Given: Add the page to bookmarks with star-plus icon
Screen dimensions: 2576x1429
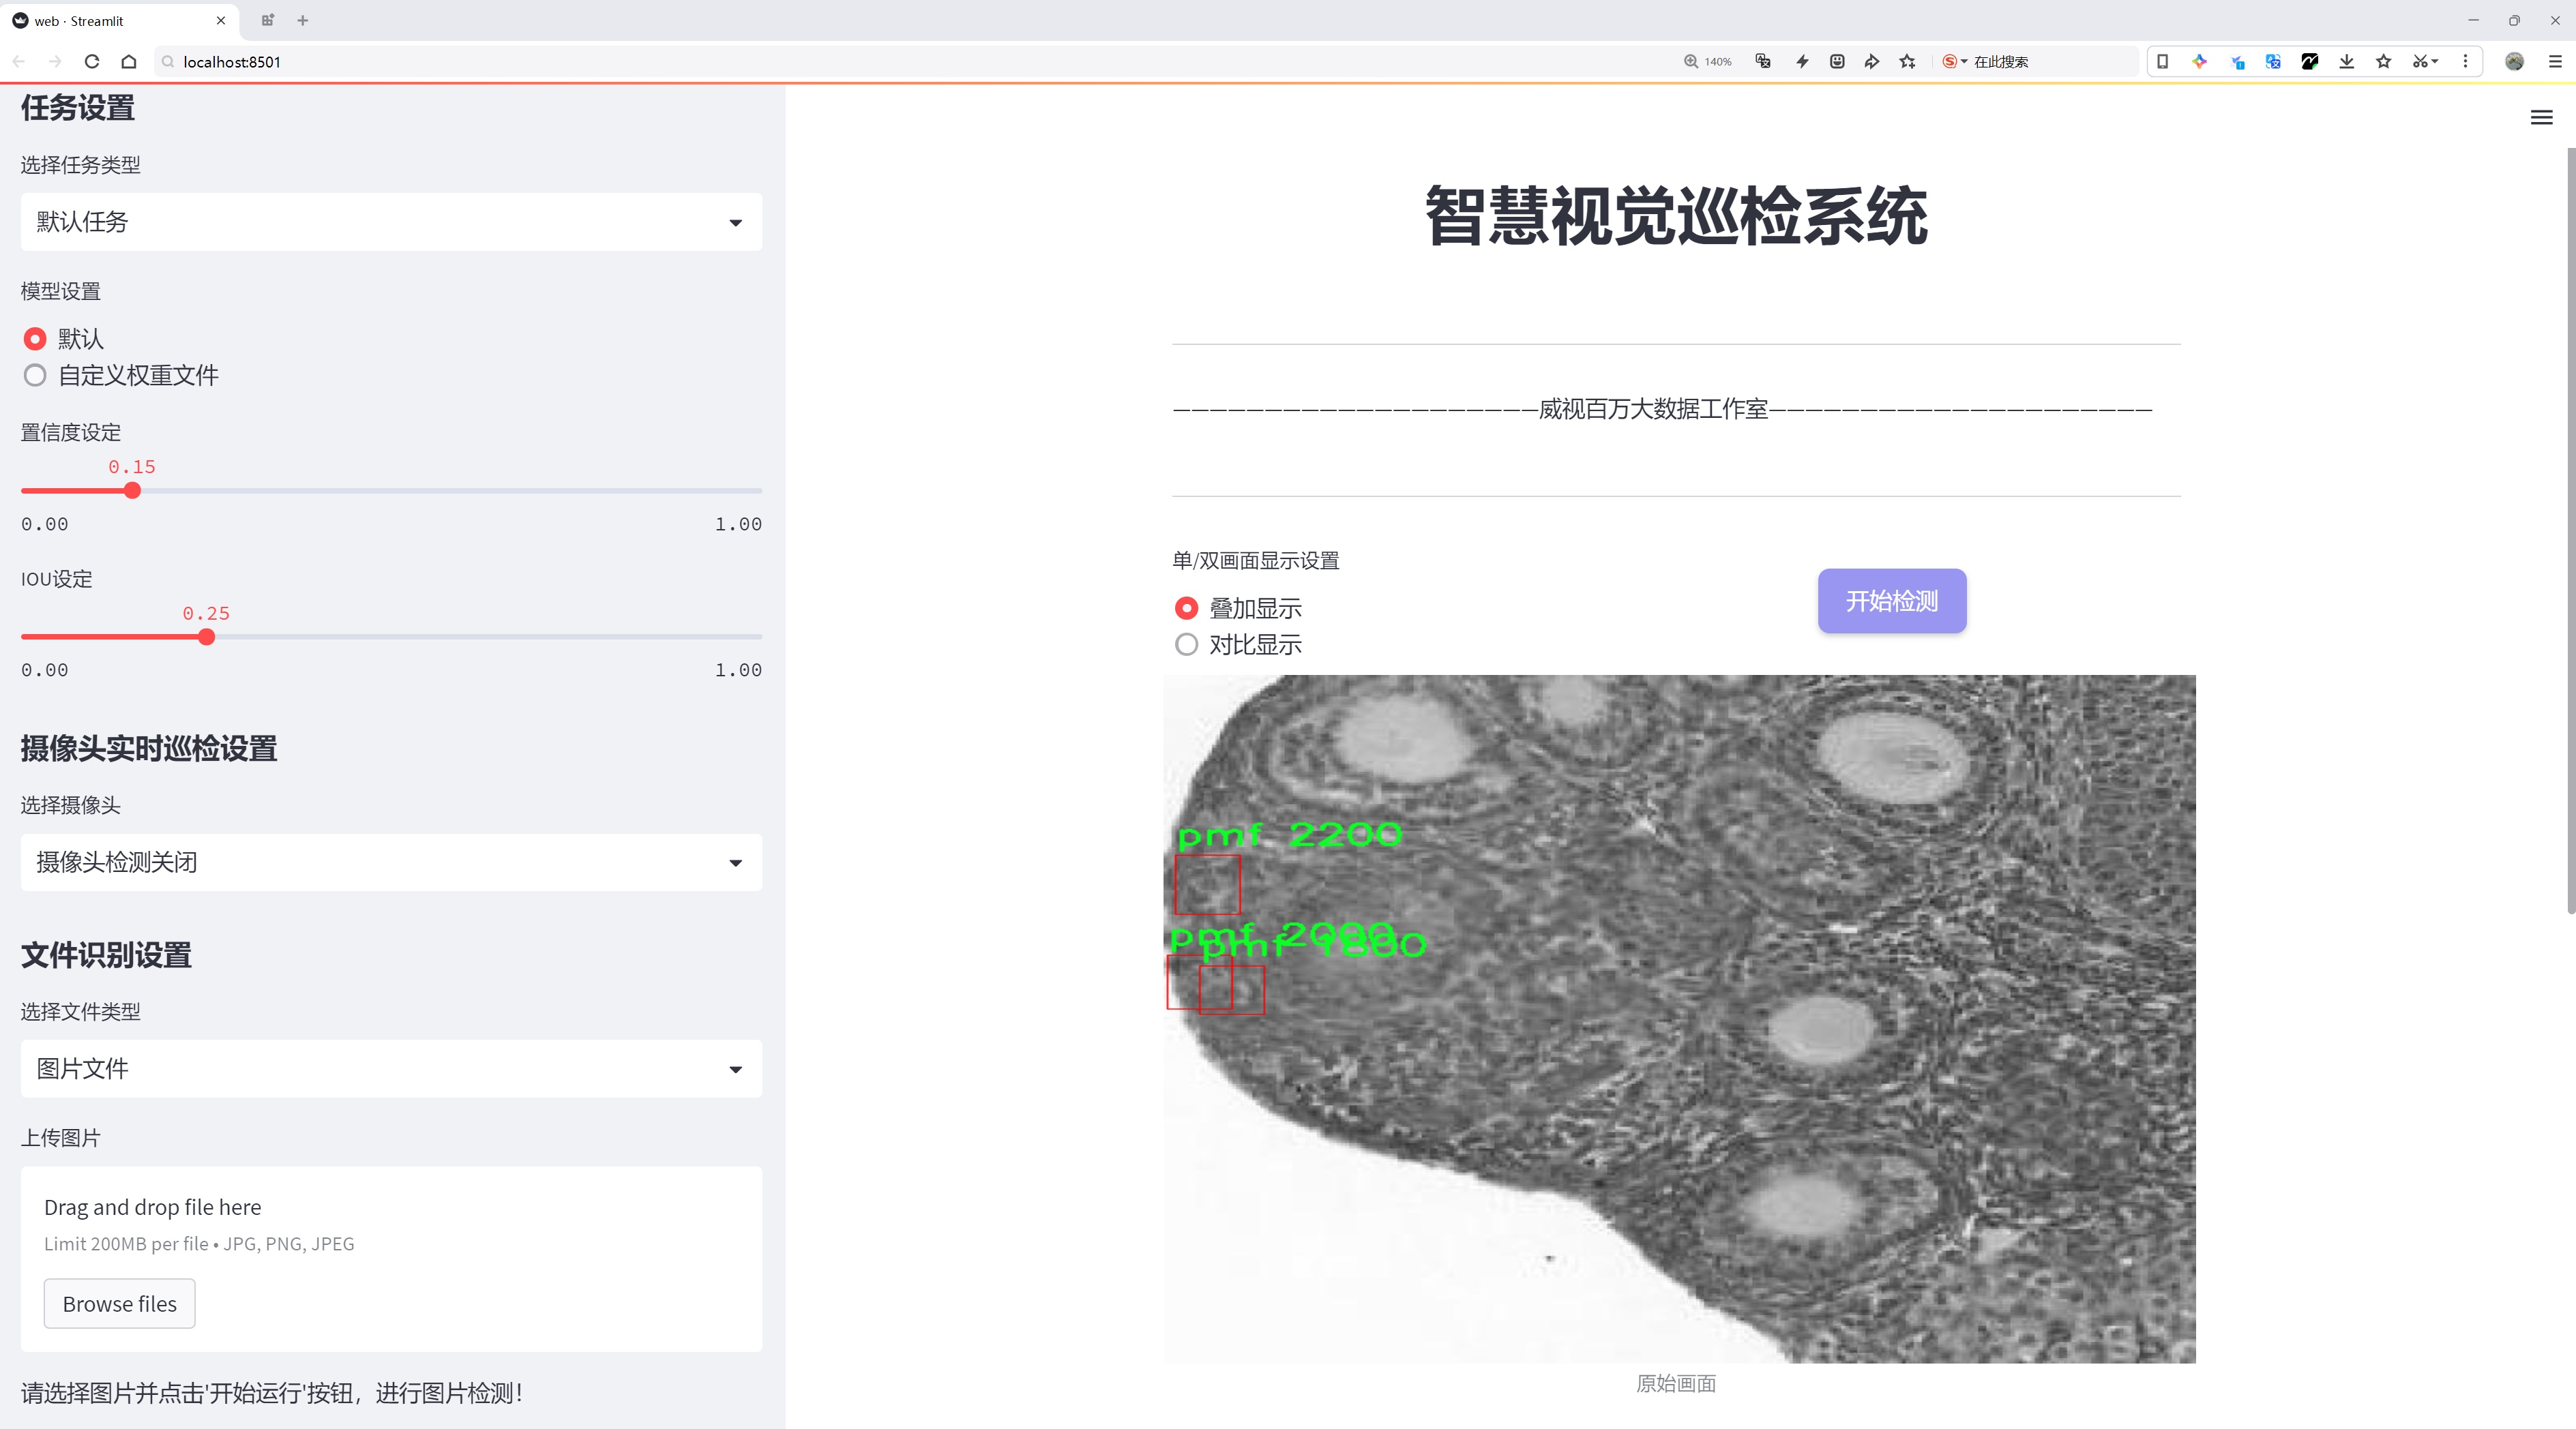Looking at the screenshot, I should pyautogui.click(x=1907, y=62).
